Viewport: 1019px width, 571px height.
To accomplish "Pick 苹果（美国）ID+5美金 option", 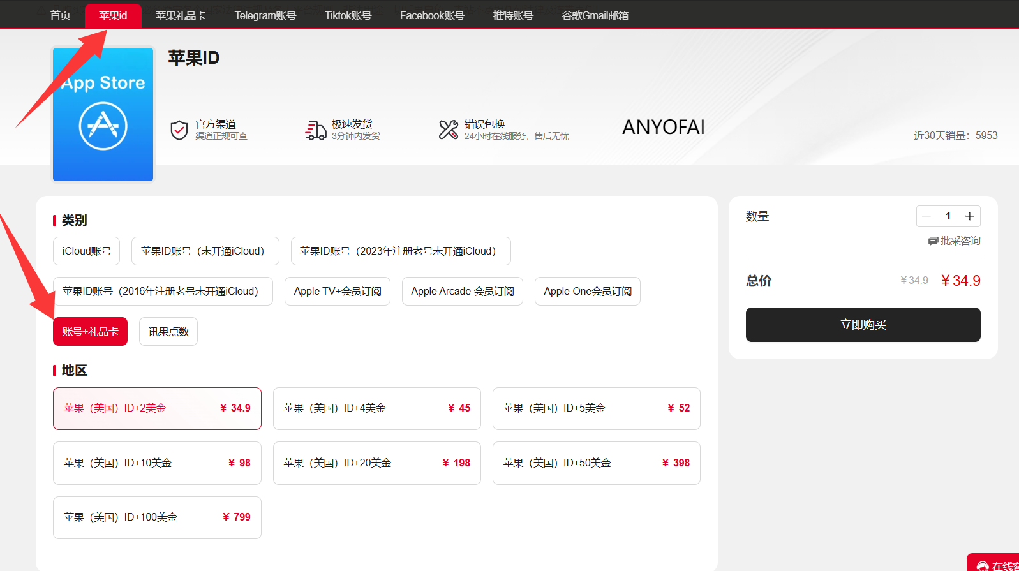I will tap(597, 408).
